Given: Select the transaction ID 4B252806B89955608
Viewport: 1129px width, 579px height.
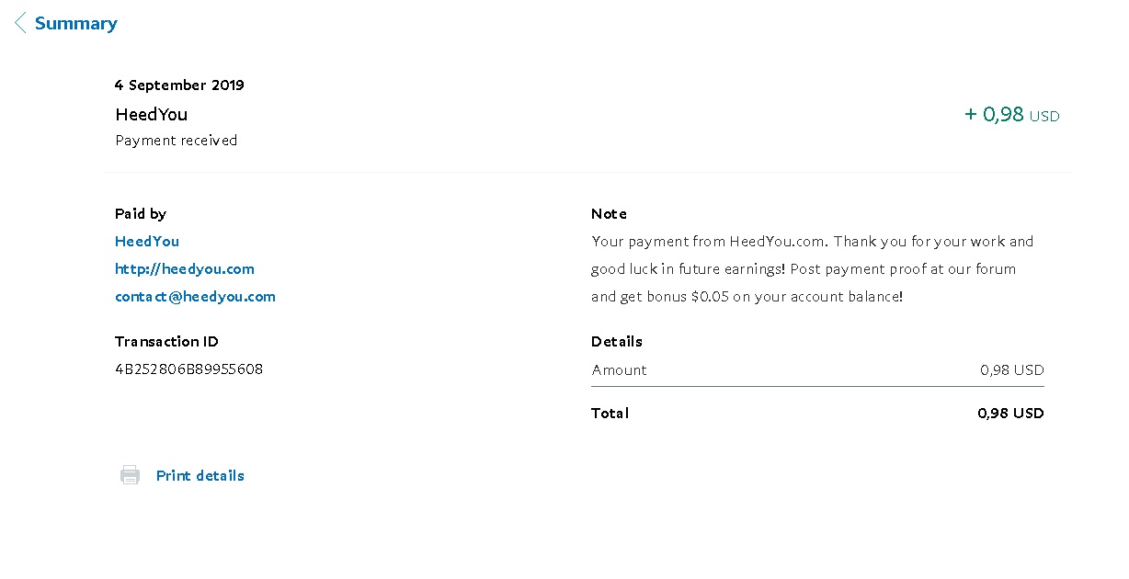Looking at the screenshot, I should click(188, 369).
